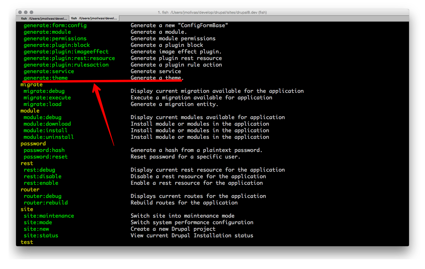425x269 pixels.
Task: Click 'Enable a rest resource' description
Action: click(197, 183)
